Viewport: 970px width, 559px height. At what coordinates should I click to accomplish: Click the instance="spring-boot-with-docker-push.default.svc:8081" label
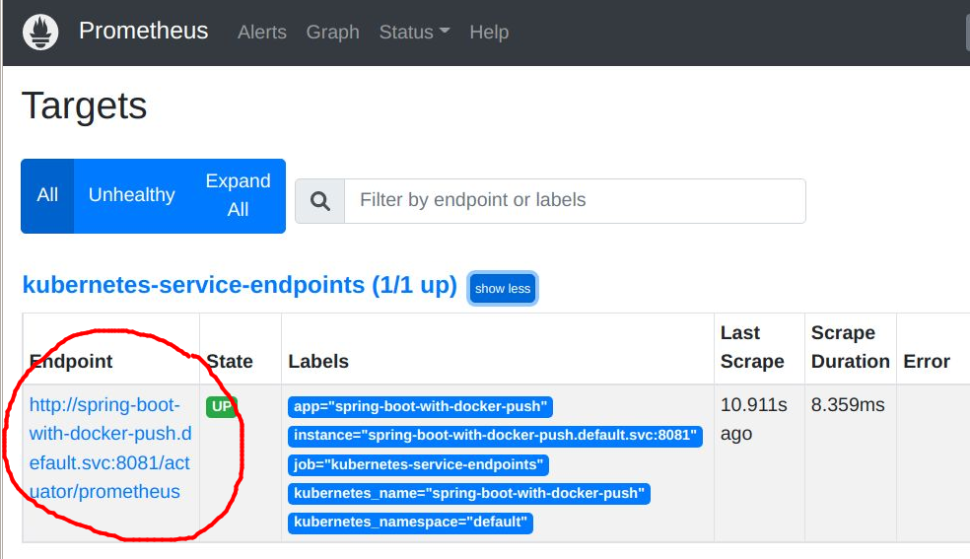[495, 436]
